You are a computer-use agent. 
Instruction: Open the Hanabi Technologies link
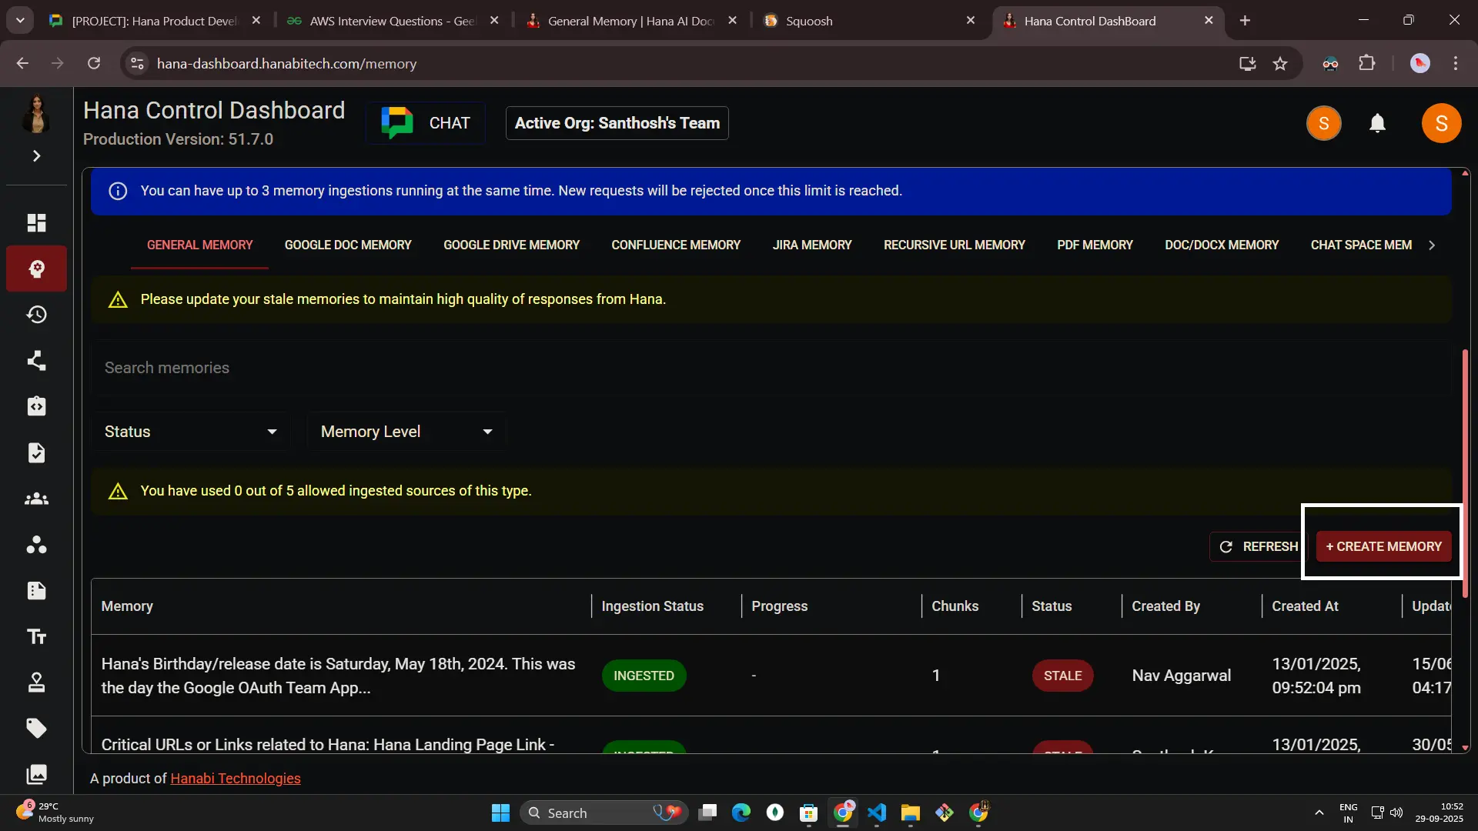click(x=235, y=778)
